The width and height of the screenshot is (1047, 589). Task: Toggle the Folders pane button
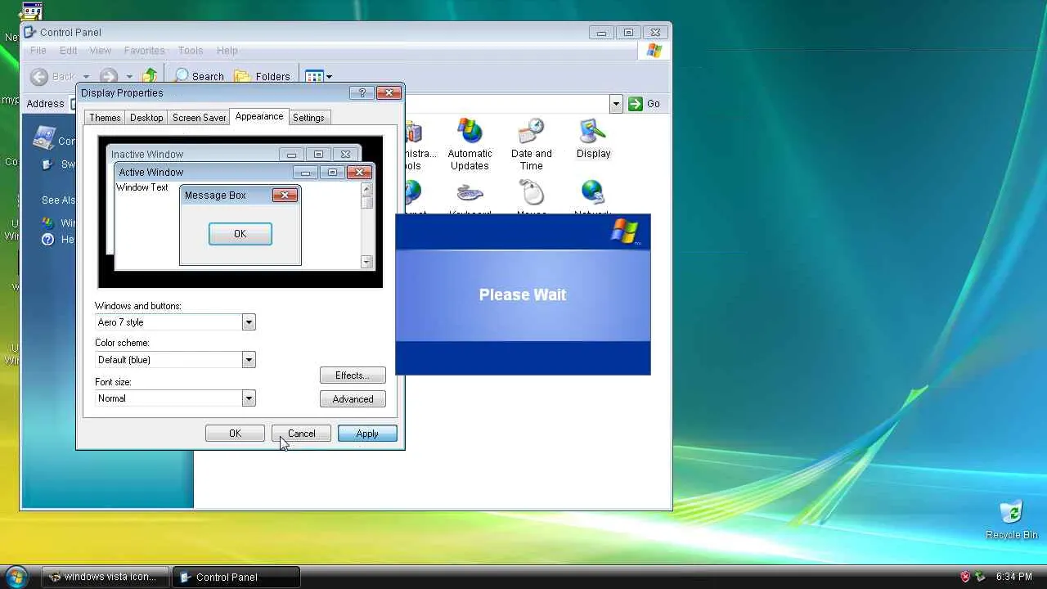pyautogui.click(x=262, y=76)
